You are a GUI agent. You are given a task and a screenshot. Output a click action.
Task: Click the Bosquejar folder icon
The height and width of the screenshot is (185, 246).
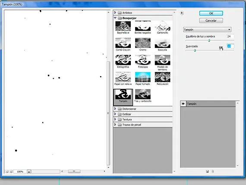120,18
